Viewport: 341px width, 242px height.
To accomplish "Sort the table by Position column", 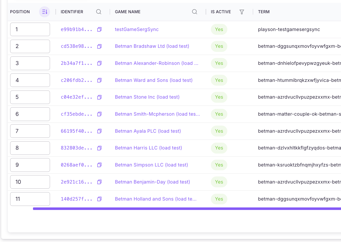I will coord(45,12).
